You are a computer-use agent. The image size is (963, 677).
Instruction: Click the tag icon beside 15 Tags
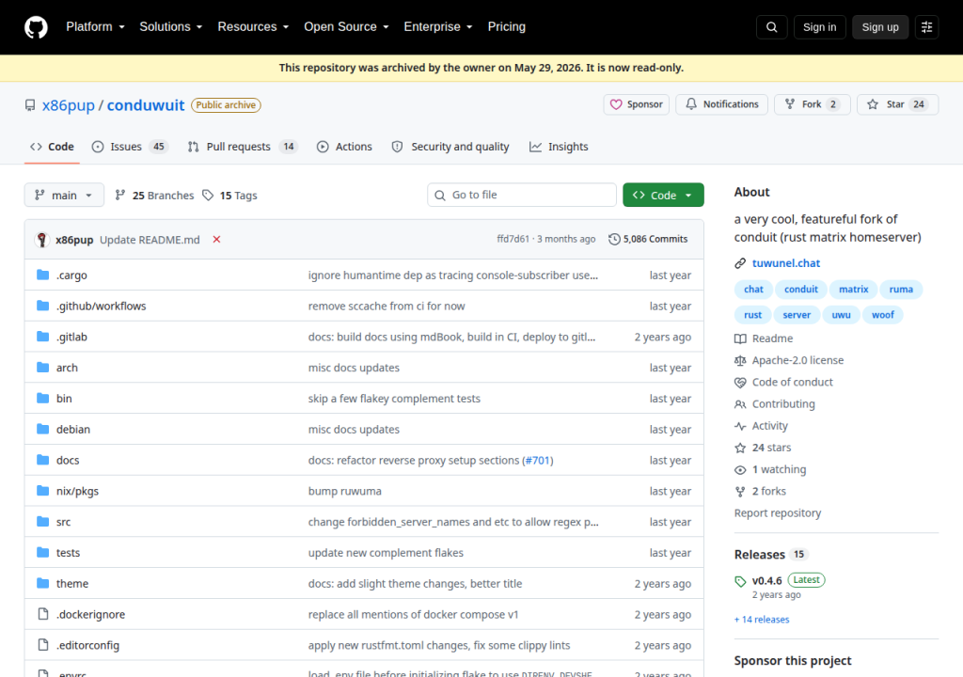208,196
